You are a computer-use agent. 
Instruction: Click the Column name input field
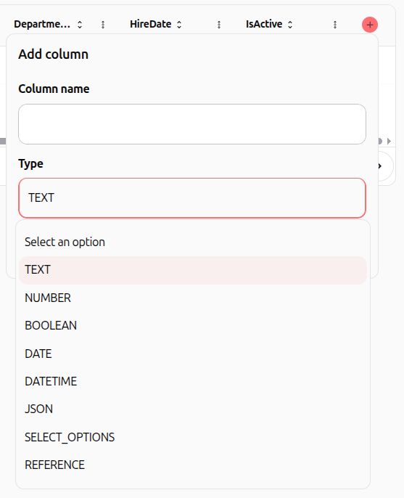click(192, 124)
